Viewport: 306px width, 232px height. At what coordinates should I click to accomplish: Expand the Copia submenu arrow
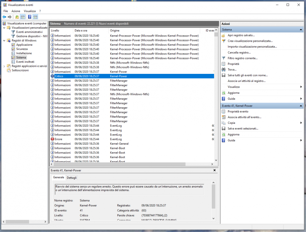pyautogui.click(x=301, y=123)
